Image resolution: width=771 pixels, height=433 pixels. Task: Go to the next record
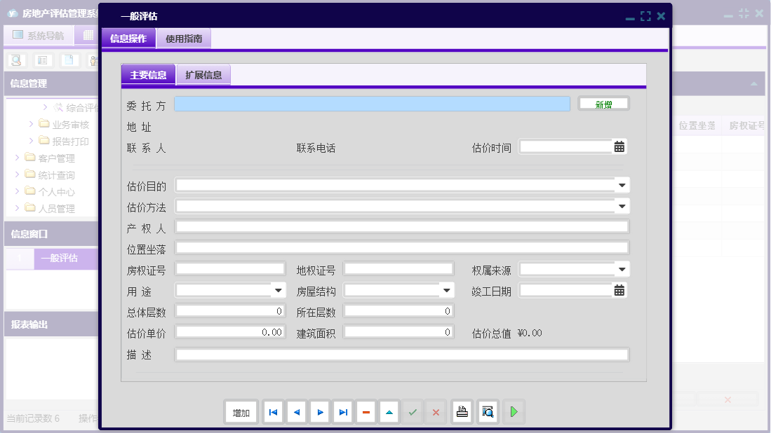(319, 412)
